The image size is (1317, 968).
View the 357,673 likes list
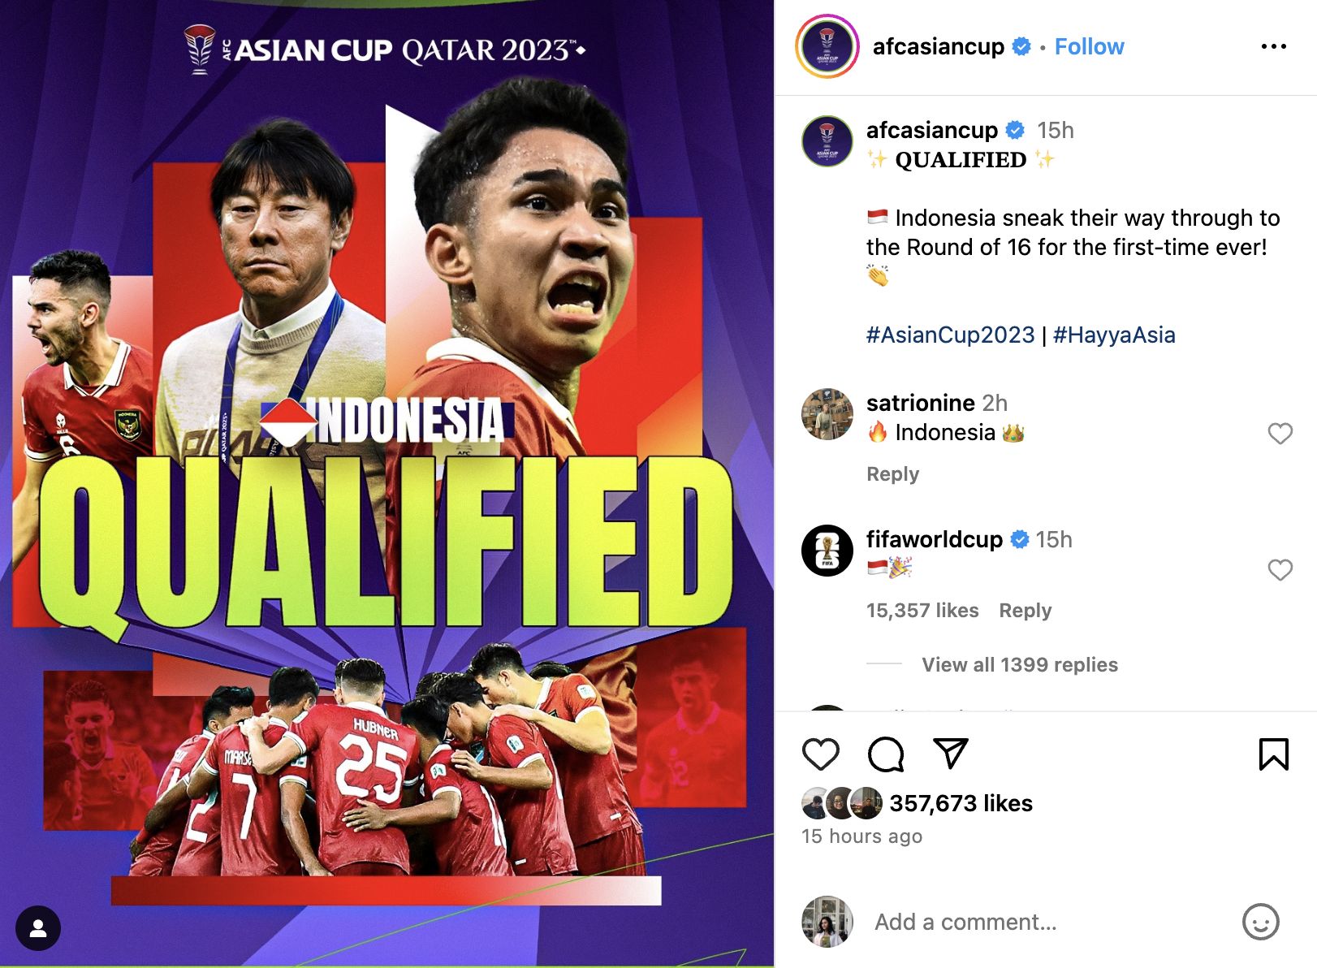click(x=961, y=803)
